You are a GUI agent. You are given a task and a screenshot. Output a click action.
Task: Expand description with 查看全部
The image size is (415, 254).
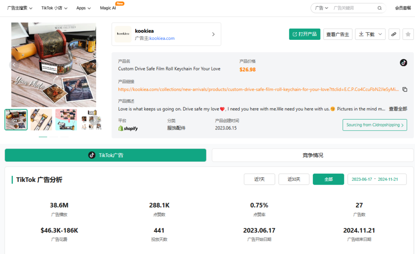click(x=398, y=109)
